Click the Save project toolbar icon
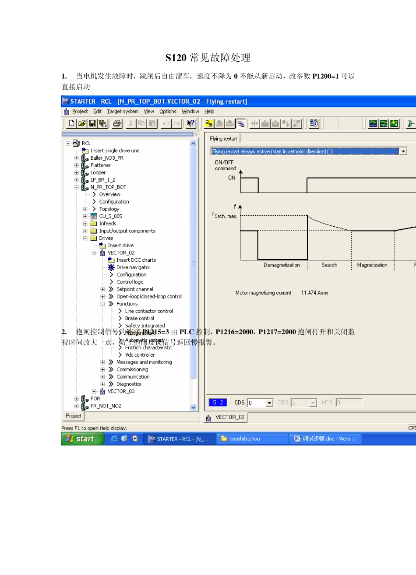Screen dimensions: 416x575 tap(92, 124)
